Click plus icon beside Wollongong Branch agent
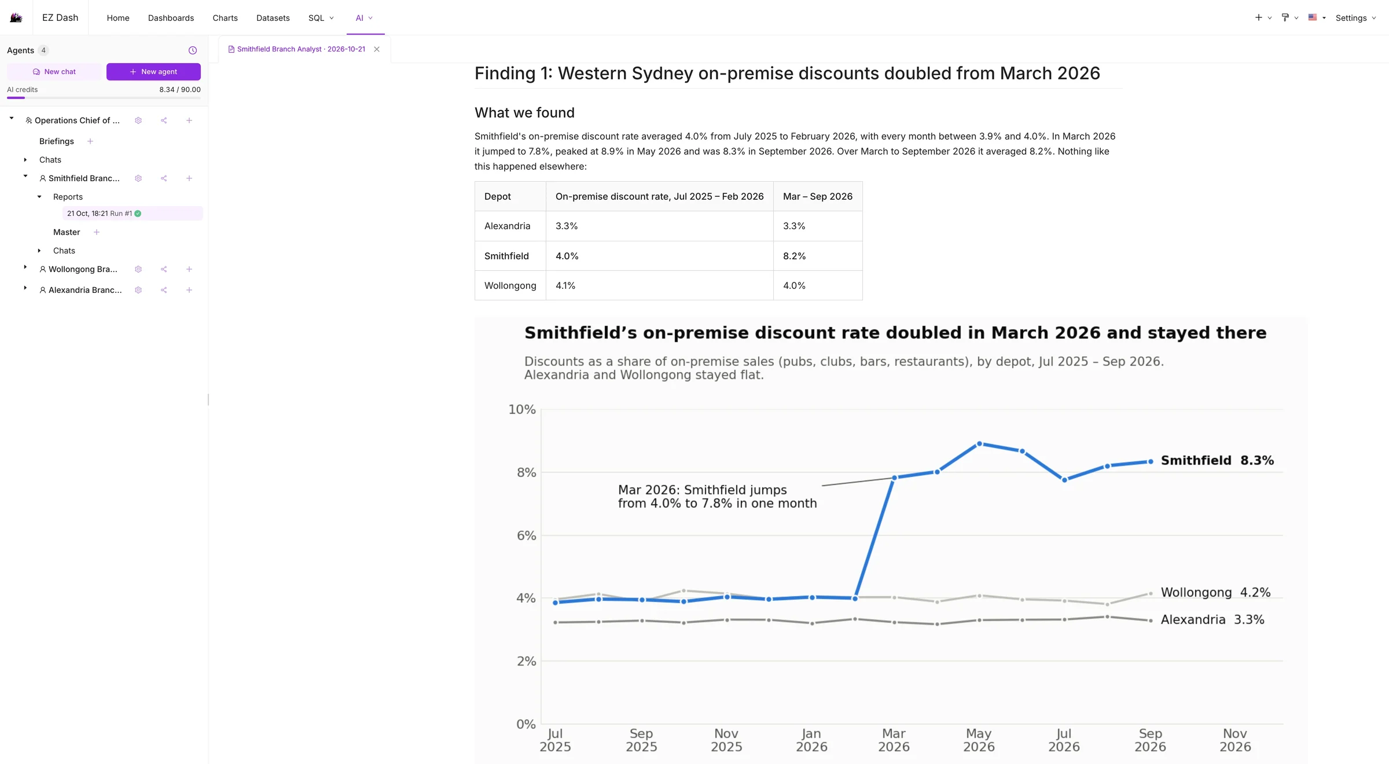1389x764 pixels. click(x=189, y=269)
